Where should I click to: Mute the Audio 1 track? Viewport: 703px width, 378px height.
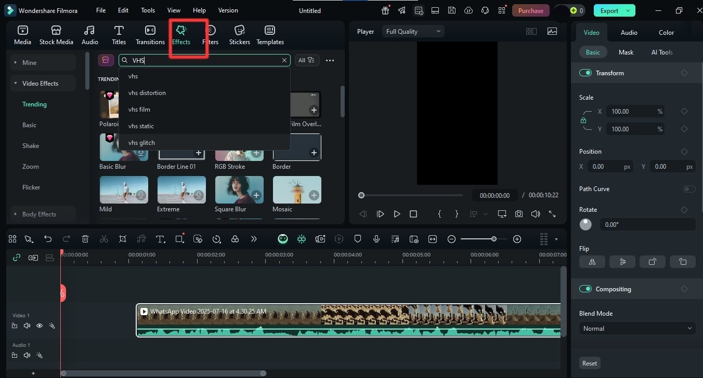click(27, 356)
